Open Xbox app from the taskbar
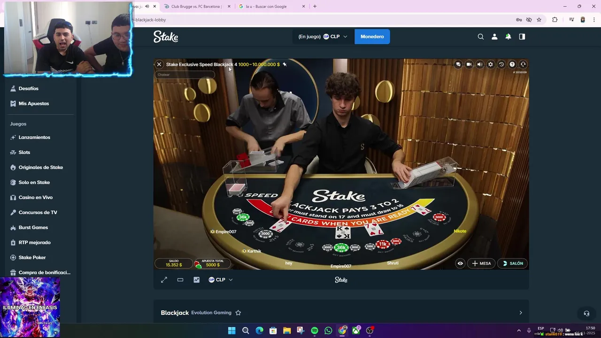This screenshot has height=338, width=601. tap(356, 330)
